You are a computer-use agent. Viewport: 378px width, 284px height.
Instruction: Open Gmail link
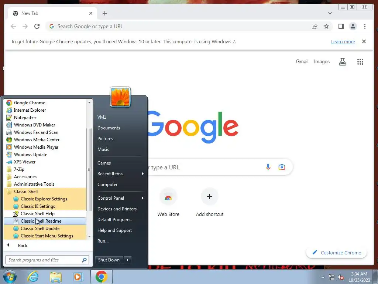pos(302,62)
